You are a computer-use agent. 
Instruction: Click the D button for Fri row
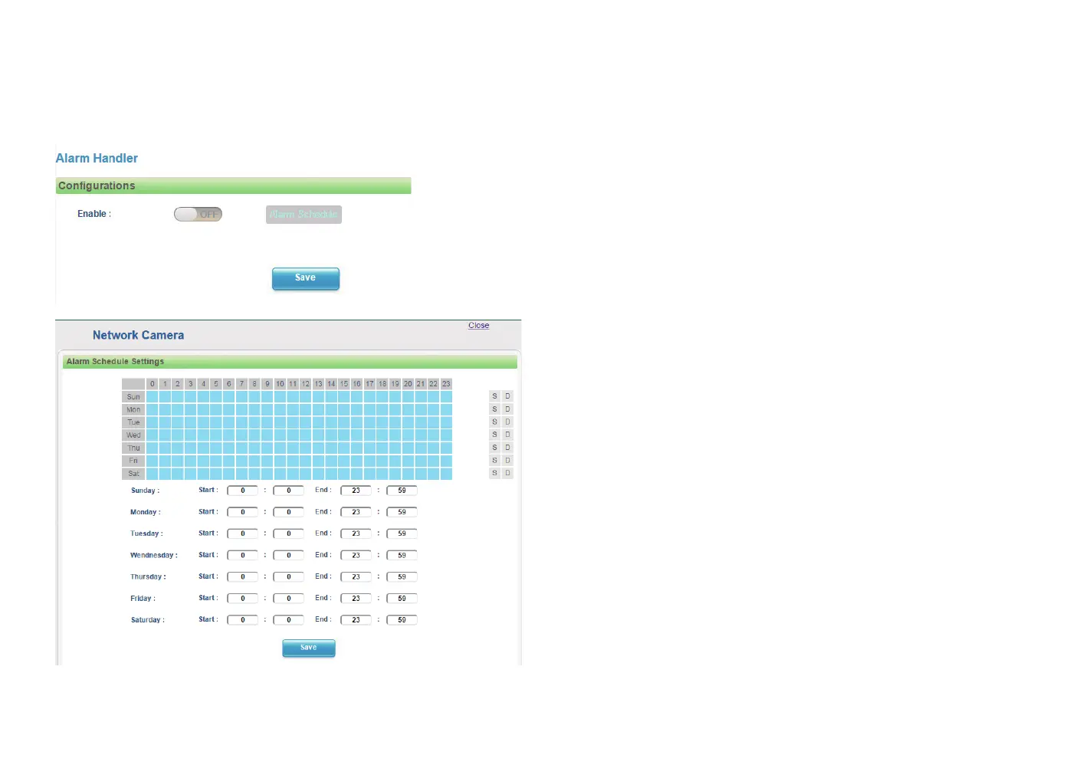[507, 461]
